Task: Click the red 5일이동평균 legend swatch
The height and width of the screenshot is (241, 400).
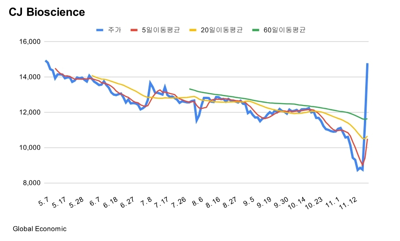Action: point(134,30)
